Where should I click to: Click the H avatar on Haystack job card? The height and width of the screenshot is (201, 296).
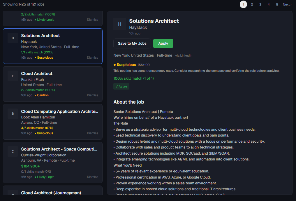coord(13,38)
